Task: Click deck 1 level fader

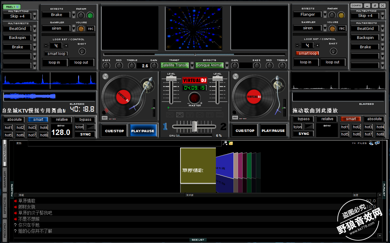Action: pos(171,79)
